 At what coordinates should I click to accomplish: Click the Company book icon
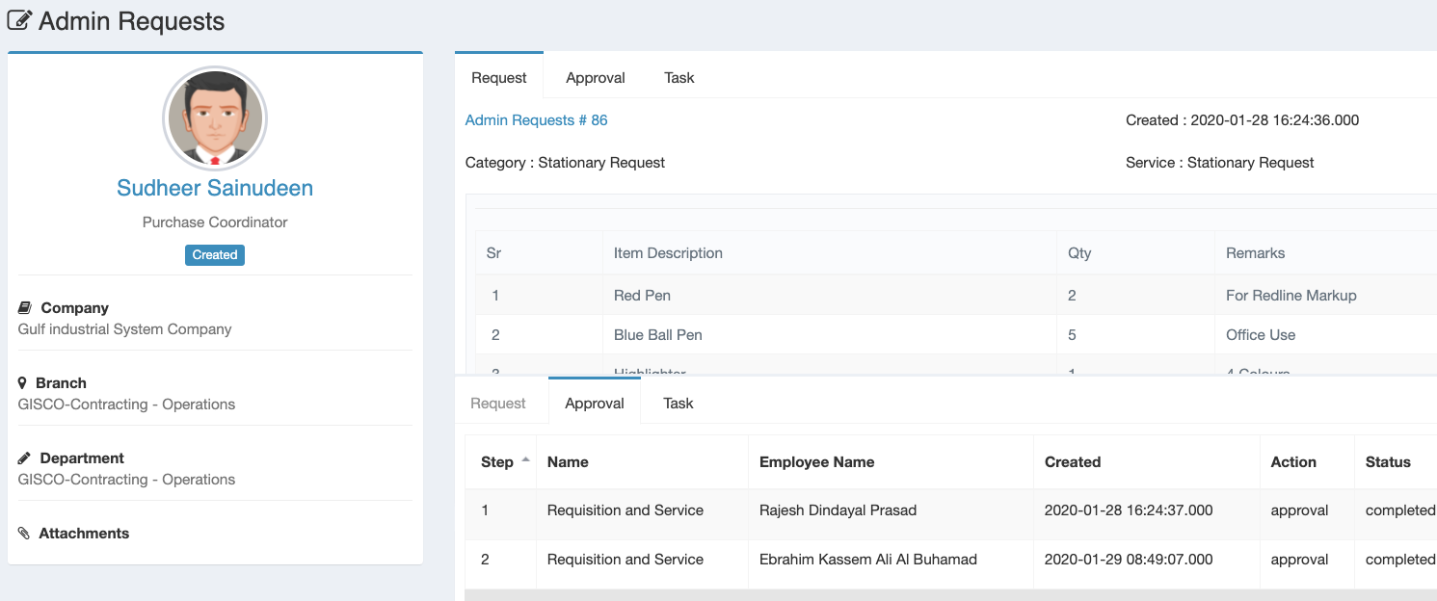coord(25,308)
